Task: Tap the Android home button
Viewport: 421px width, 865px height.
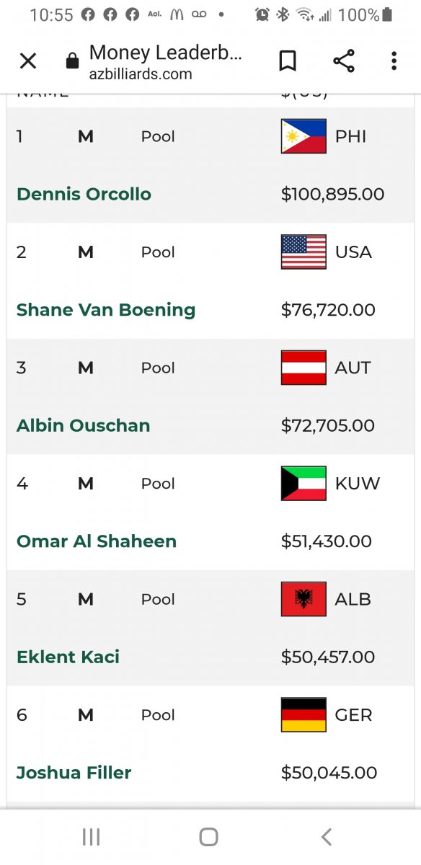Action: 209,836
